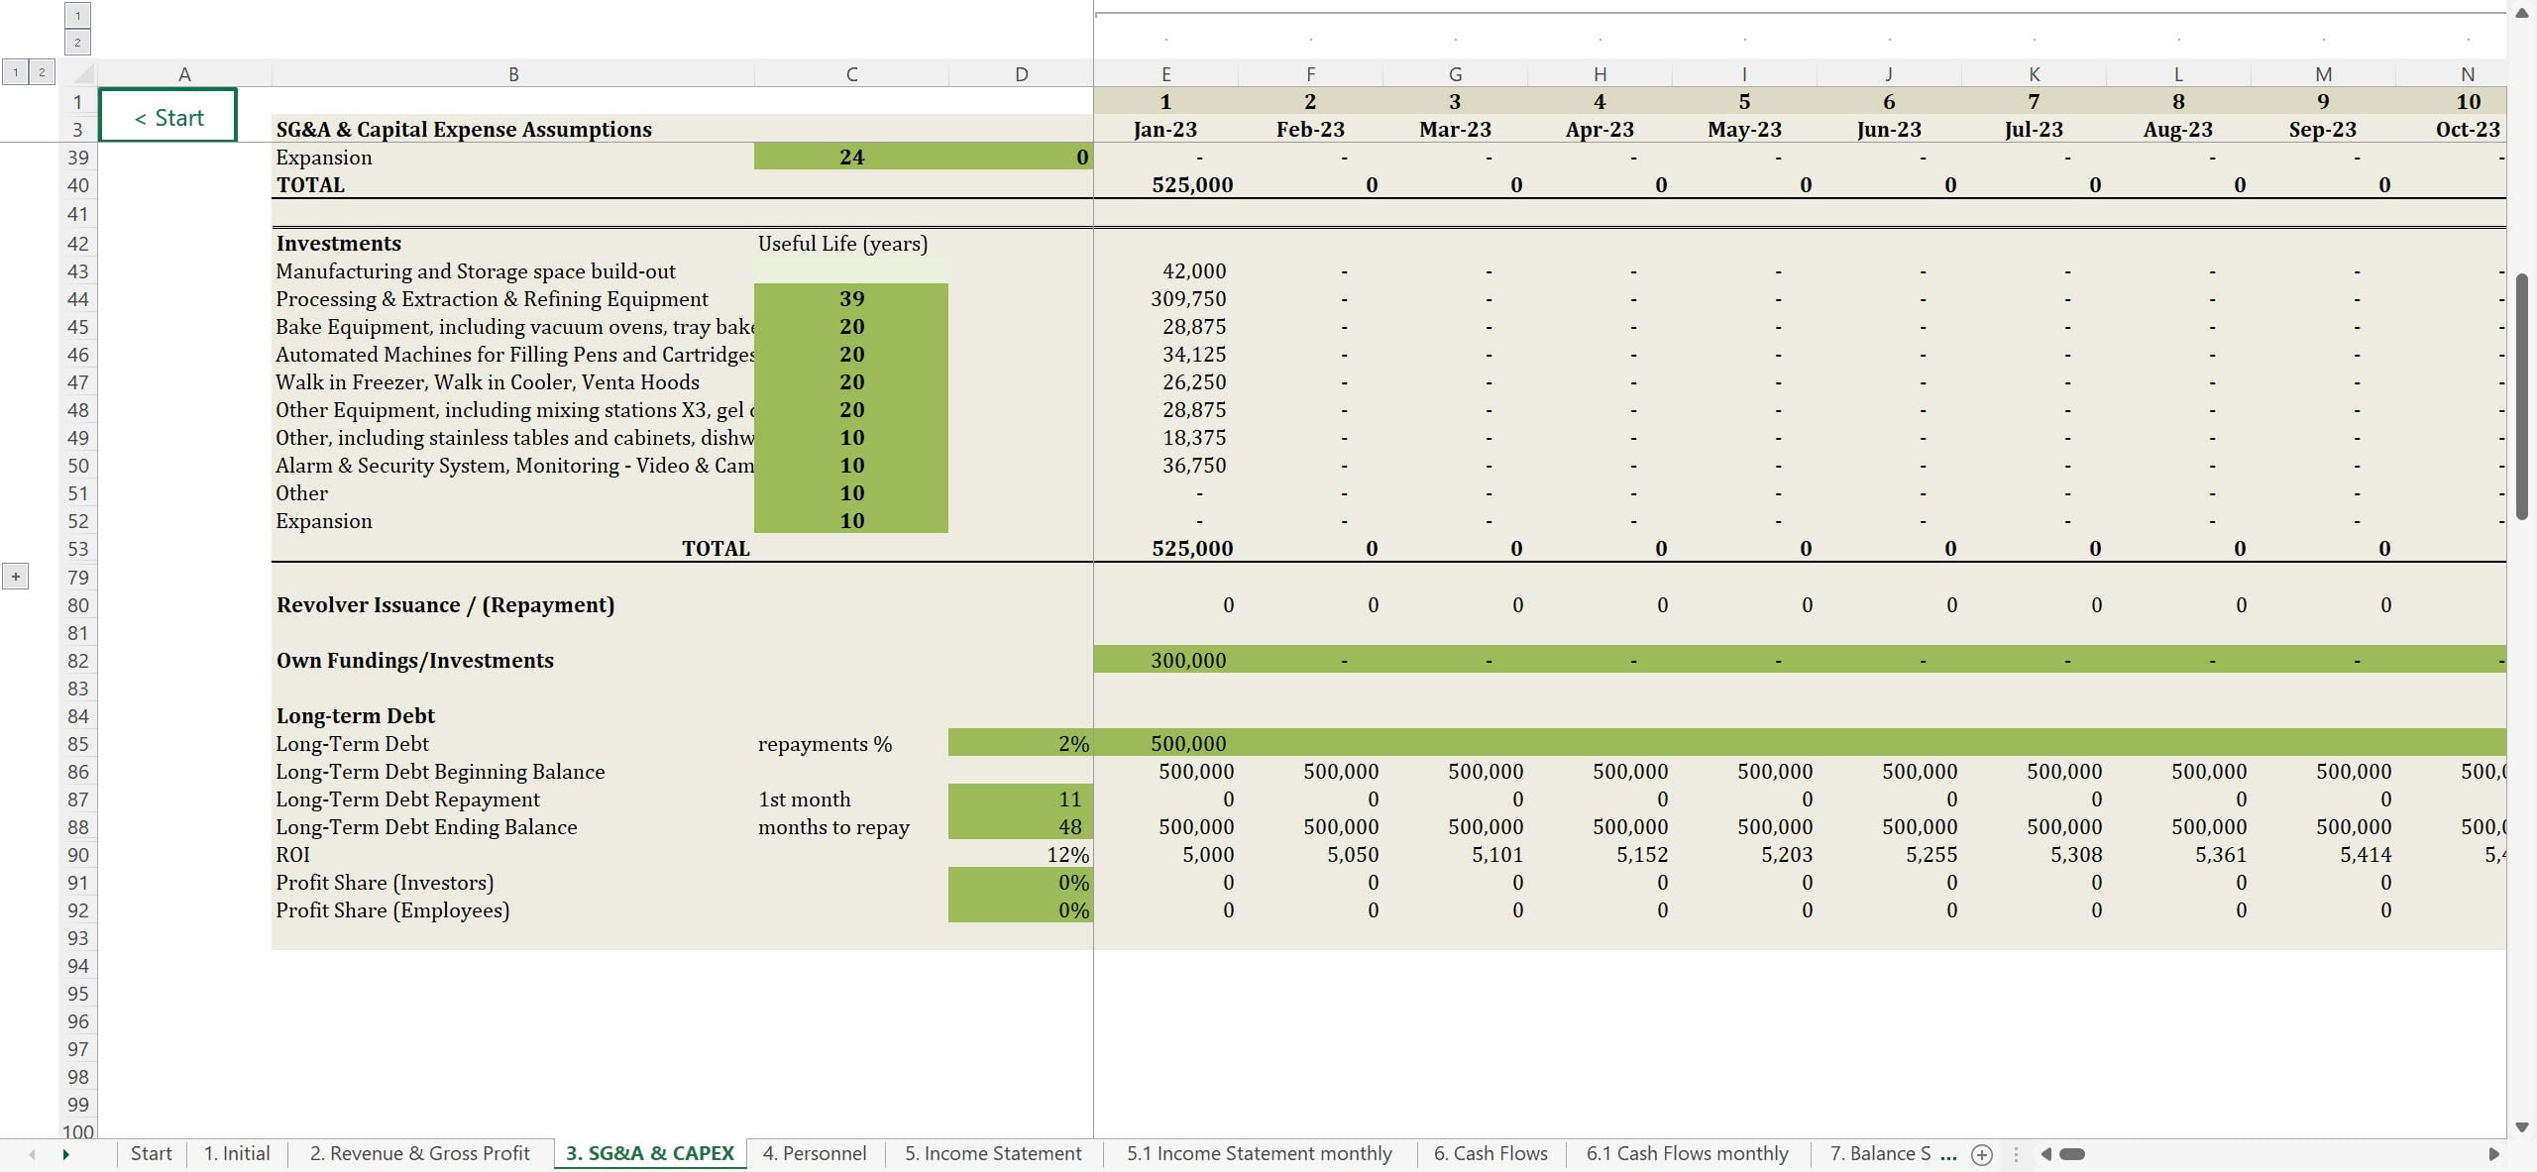Image resolution: width=2537 pixels, height=1172 pixels.
Task: Click horizontal scrollbar left arrow
Action: [2045, 1154]
